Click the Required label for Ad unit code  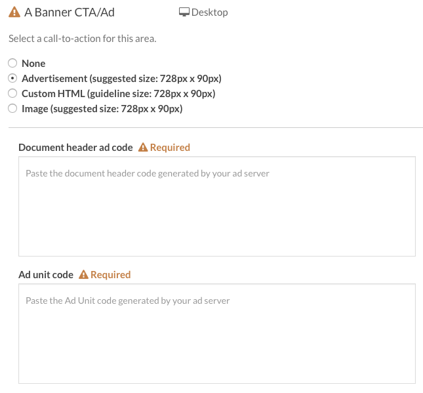111,274
